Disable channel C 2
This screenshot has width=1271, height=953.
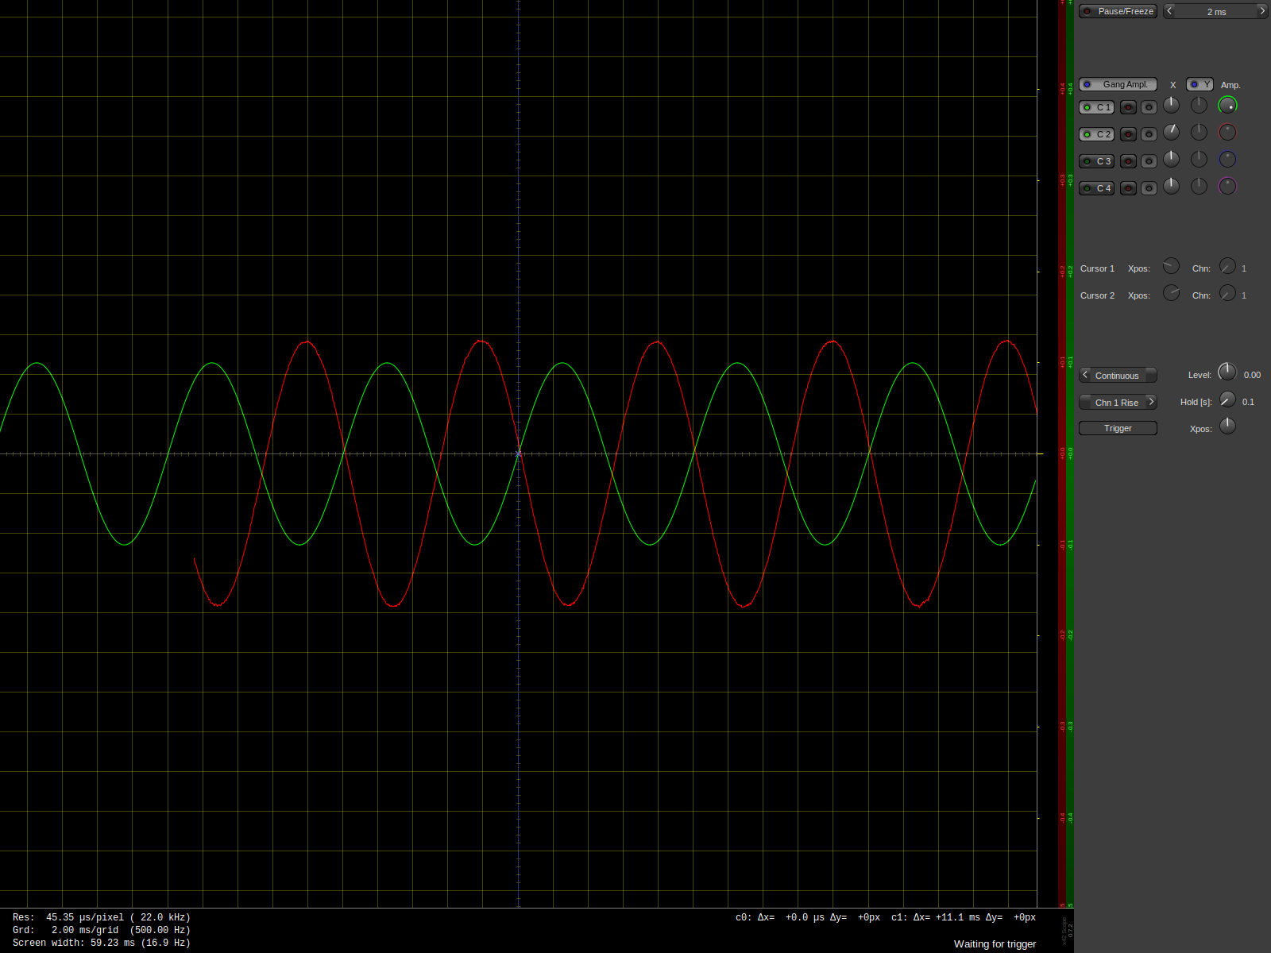coord(1096,134)
